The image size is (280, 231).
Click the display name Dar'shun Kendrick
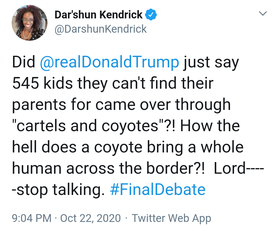pyautogui.click(x=99, y=15)
